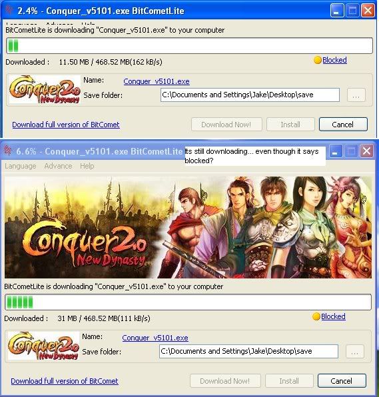Click Download full version of BitComet in top window
The height and width of the screenshot is (397, 379).
(x=66, y=125)
